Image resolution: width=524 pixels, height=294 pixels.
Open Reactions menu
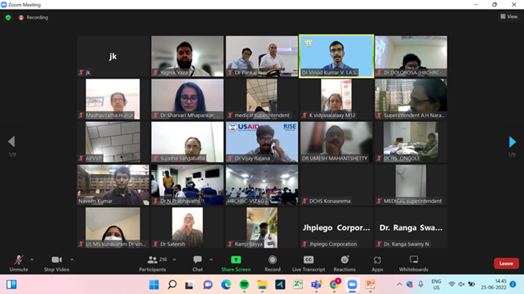click(x=345, y=263)
